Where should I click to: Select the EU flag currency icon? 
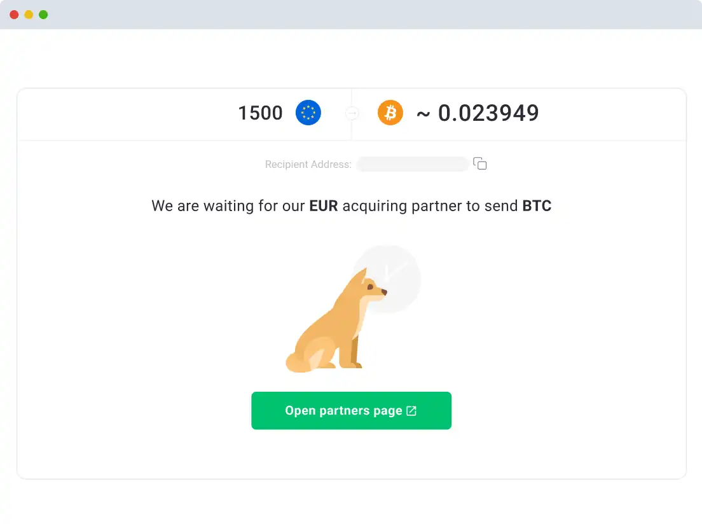tap(308, 113)
